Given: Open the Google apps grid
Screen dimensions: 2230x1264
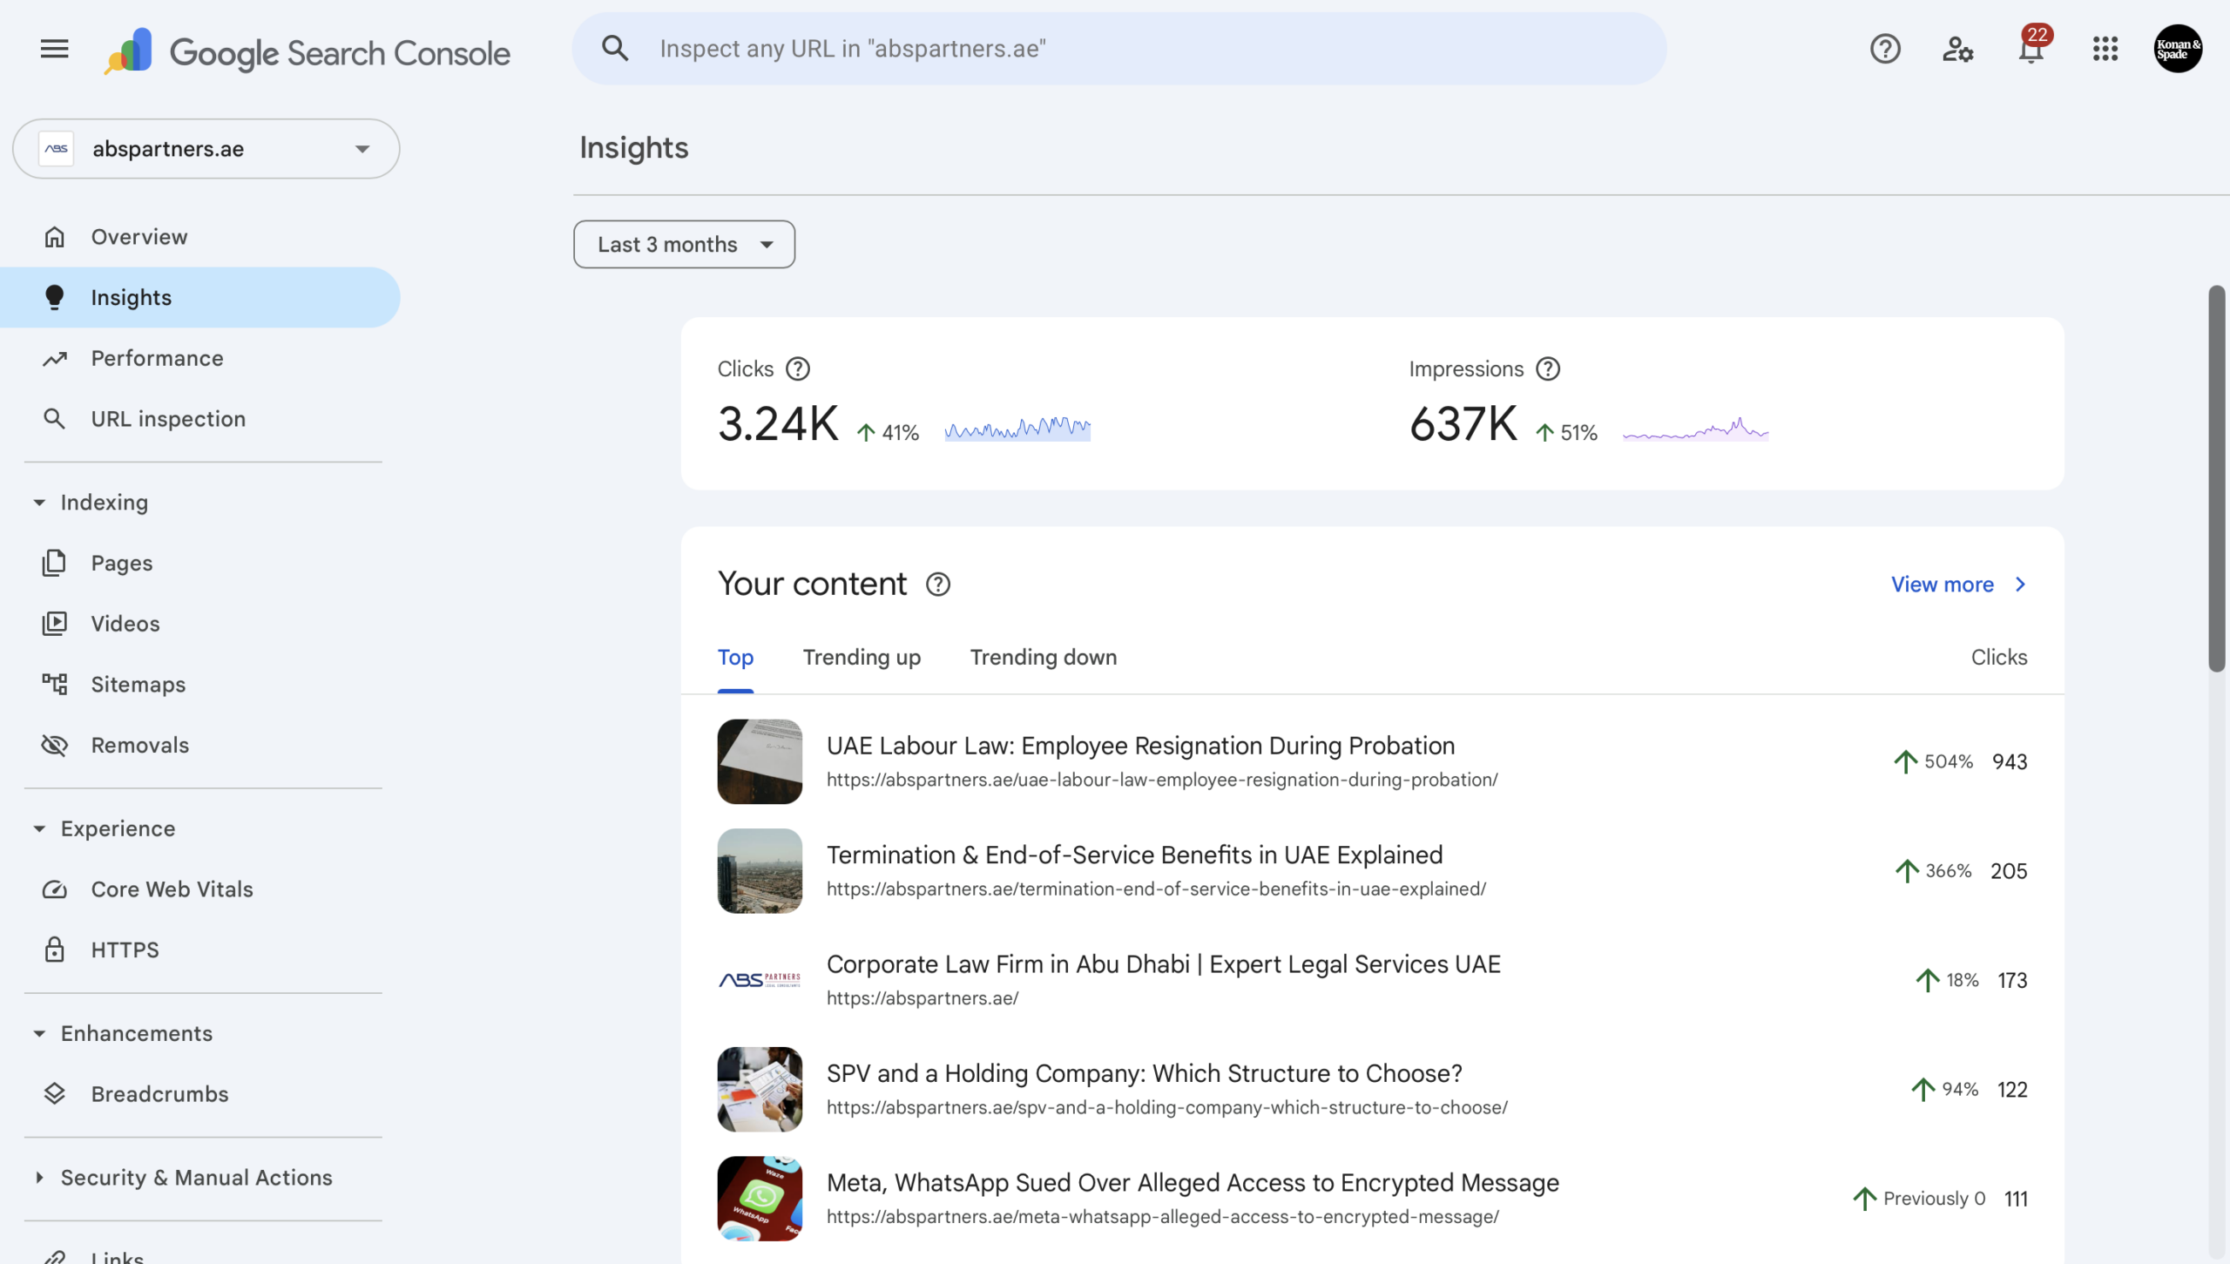Looking at the screenshot, I should [2105, 49].
